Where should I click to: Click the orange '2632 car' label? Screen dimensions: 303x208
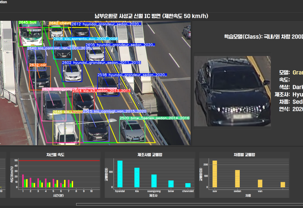(x=38, y=65)
